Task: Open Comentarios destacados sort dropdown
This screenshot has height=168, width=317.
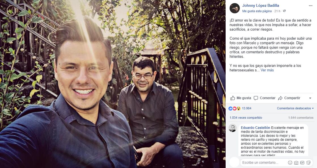Action: (x=295, y=109)
